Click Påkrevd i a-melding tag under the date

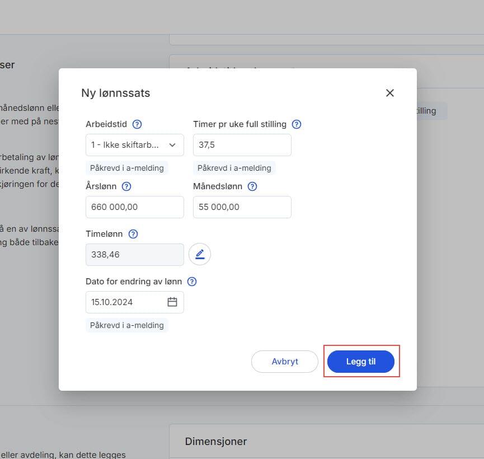pyautogui.click(x=127, y=325)
